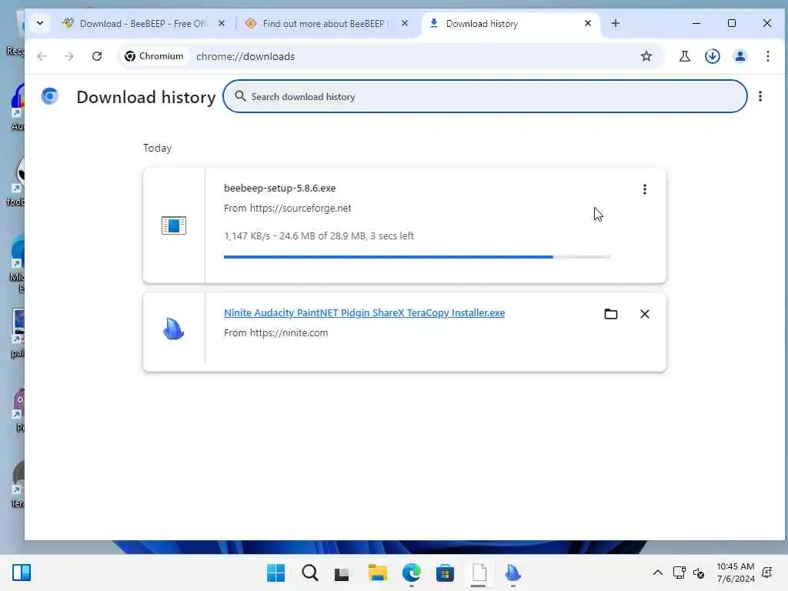
Task: Open more actions for beebeep-setup-5.8.6.exe
Action: click(644, 189)
